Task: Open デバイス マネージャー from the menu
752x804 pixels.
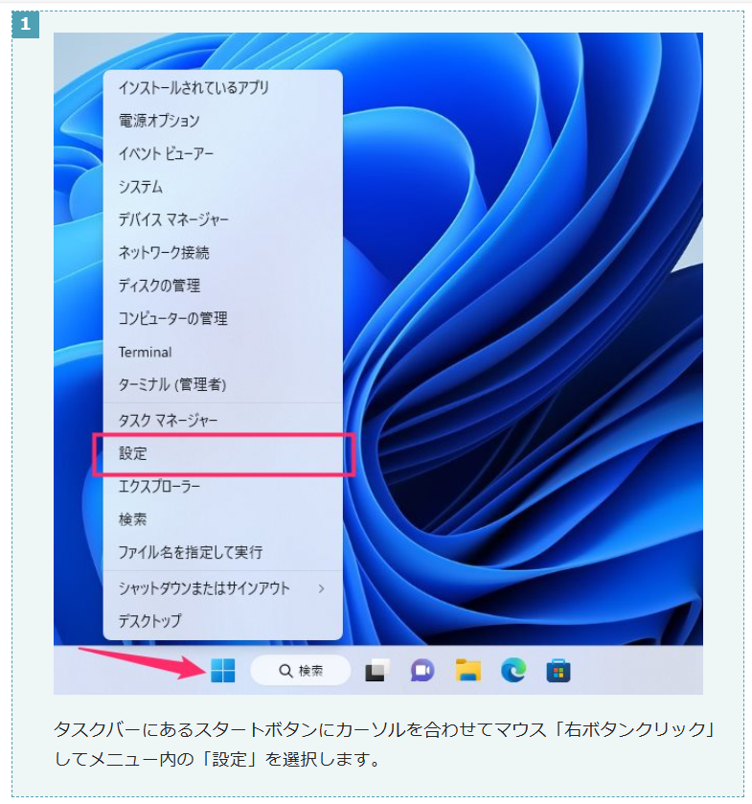Action: pos(223,220)
